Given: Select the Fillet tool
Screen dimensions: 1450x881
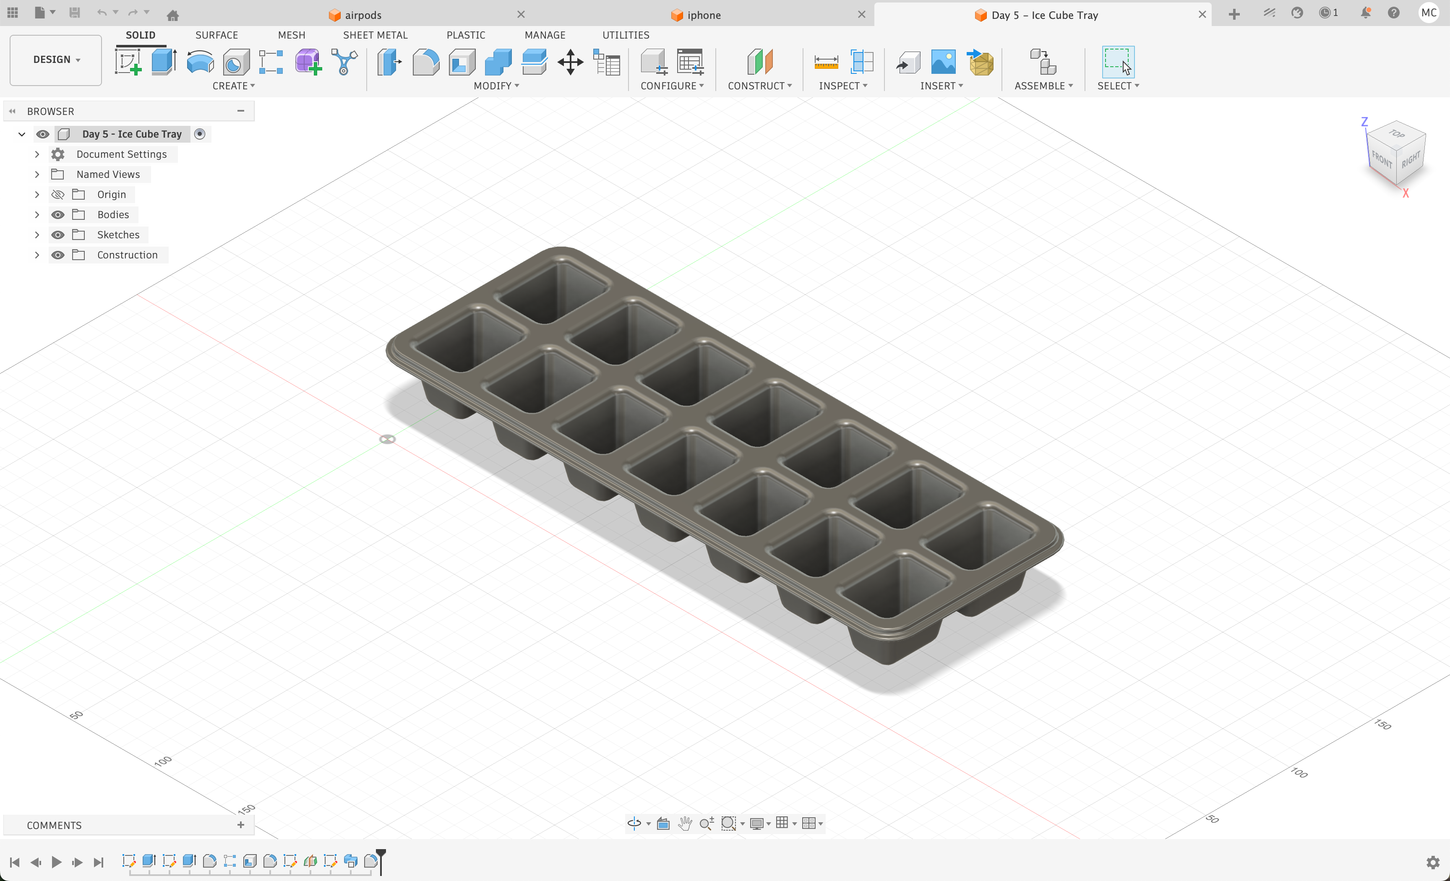Looking at the screenshot, I should pyautogui.click(x=426, y=62).
